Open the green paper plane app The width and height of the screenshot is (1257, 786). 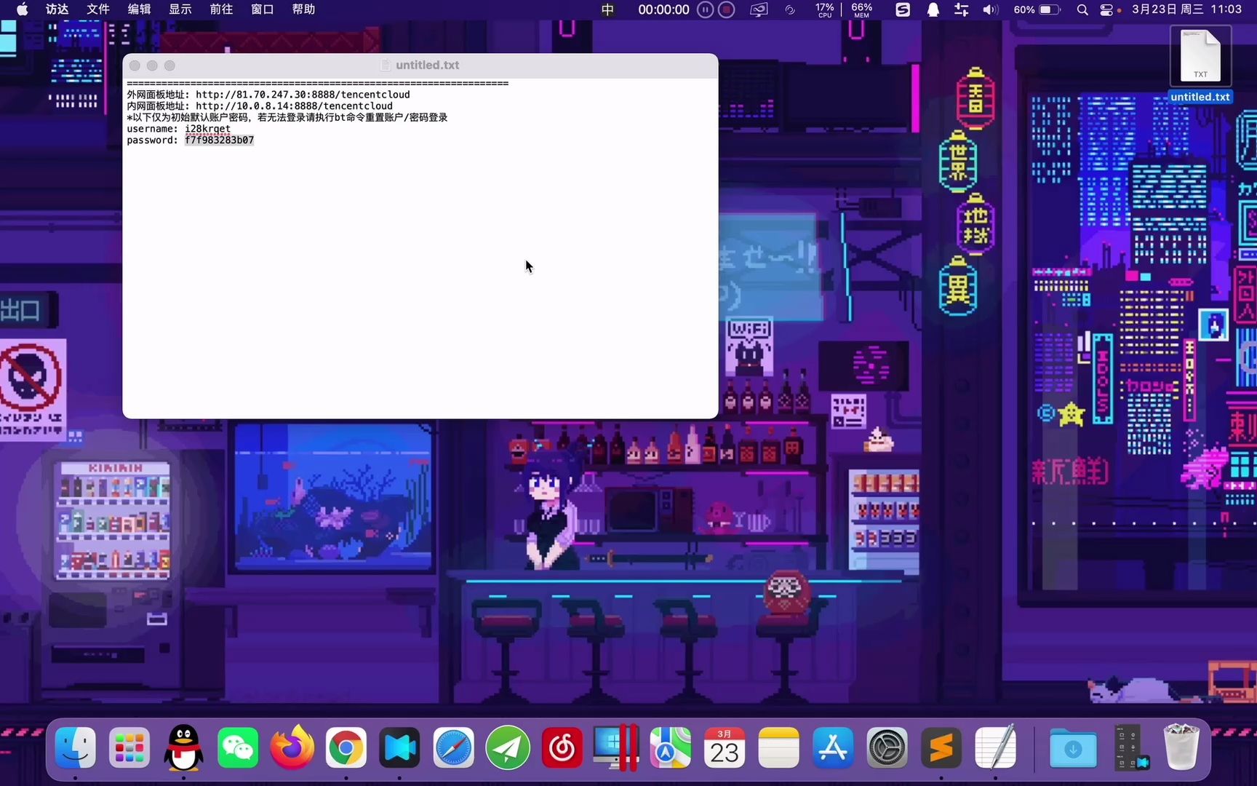(508, 747)
